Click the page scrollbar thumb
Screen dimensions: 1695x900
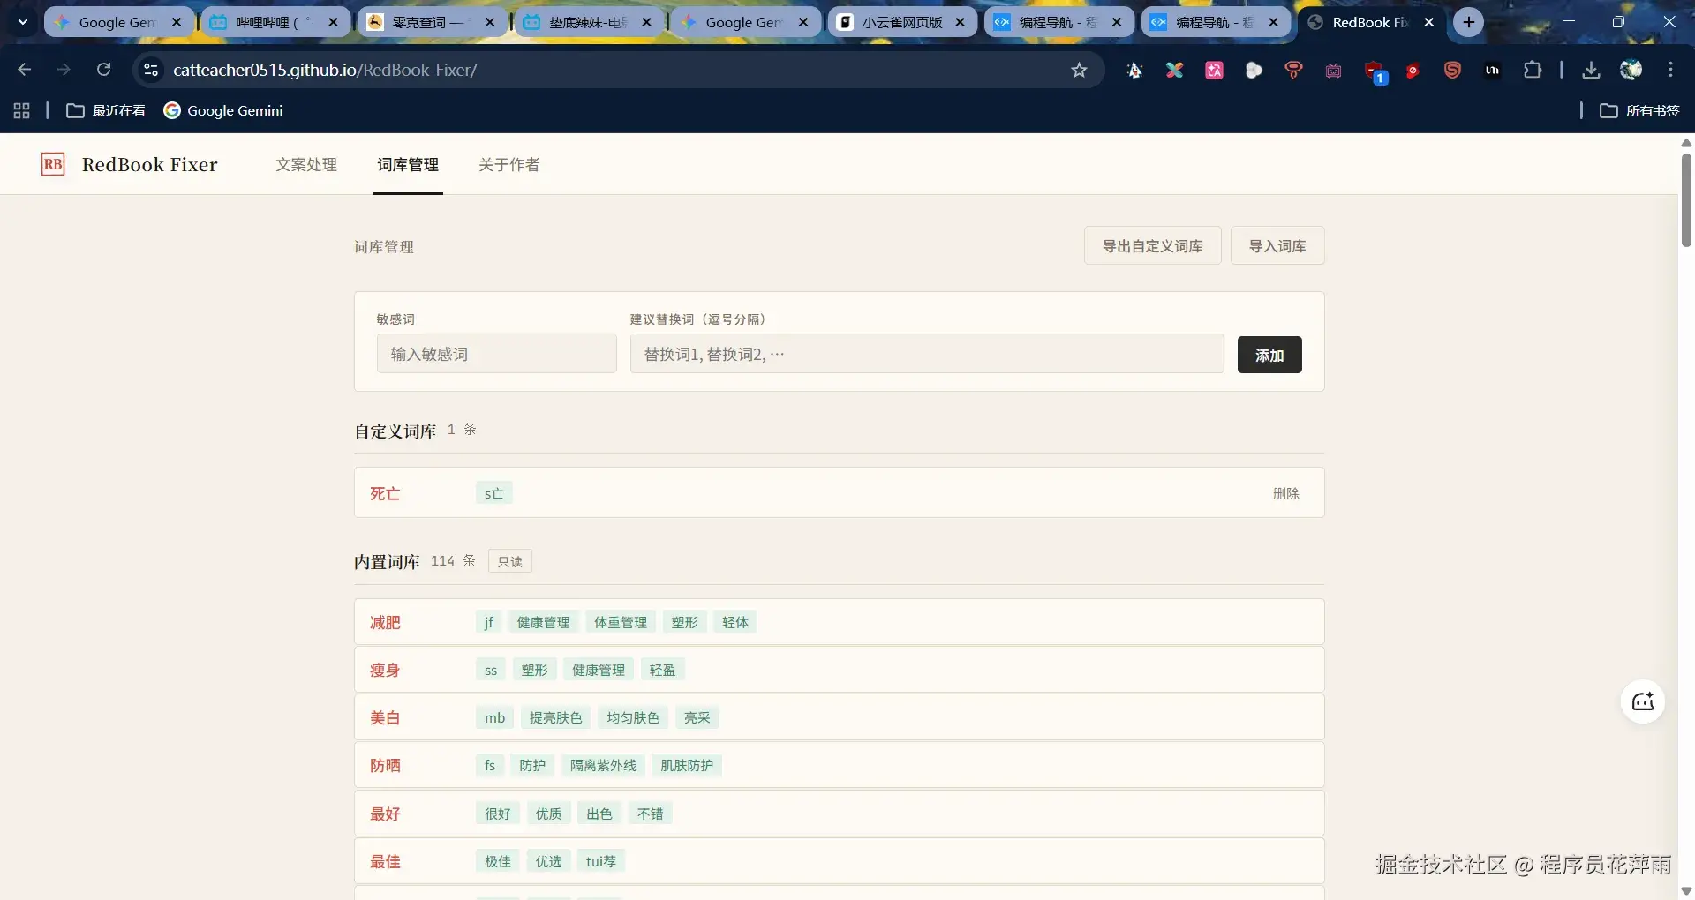tap(1686, 199)
